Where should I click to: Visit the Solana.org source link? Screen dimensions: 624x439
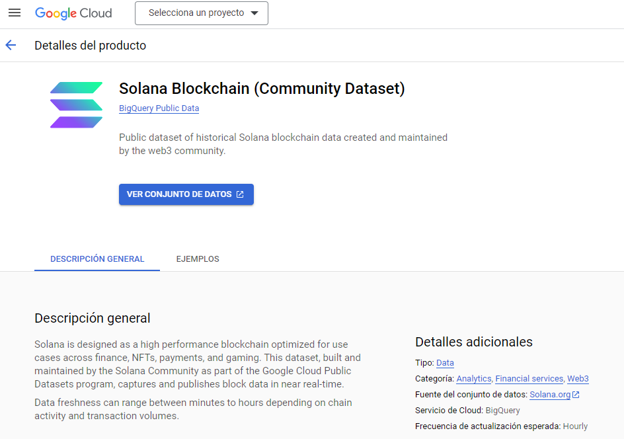click(x=550, y=395)
